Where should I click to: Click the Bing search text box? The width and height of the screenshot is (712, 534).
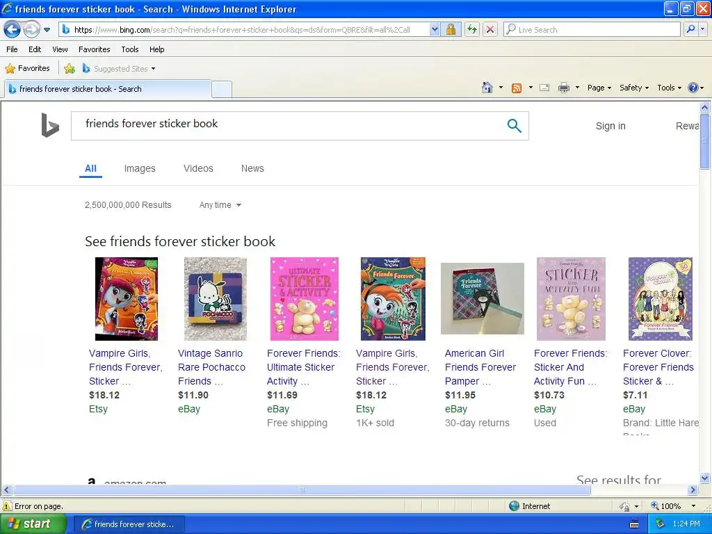pos(291,126)
